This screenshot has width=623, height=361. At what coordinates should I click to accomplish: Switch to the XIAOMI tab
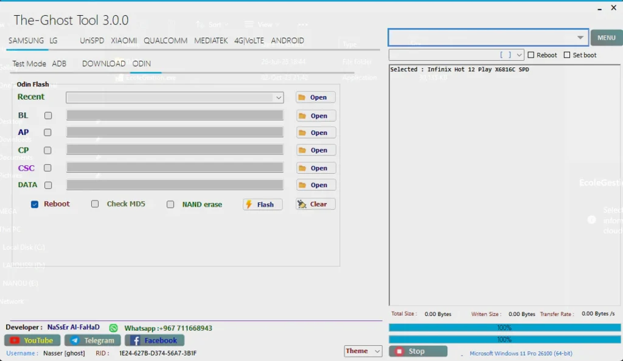tap(124, 41)
